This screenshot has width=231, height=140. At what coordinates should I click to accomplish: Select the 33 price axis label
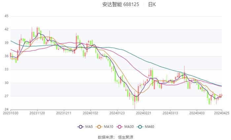(6, 69)
